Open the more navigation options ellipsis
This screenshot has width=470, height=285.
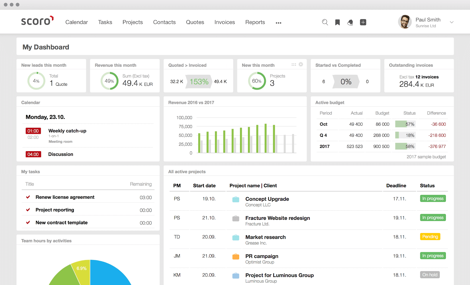[278, 22]
